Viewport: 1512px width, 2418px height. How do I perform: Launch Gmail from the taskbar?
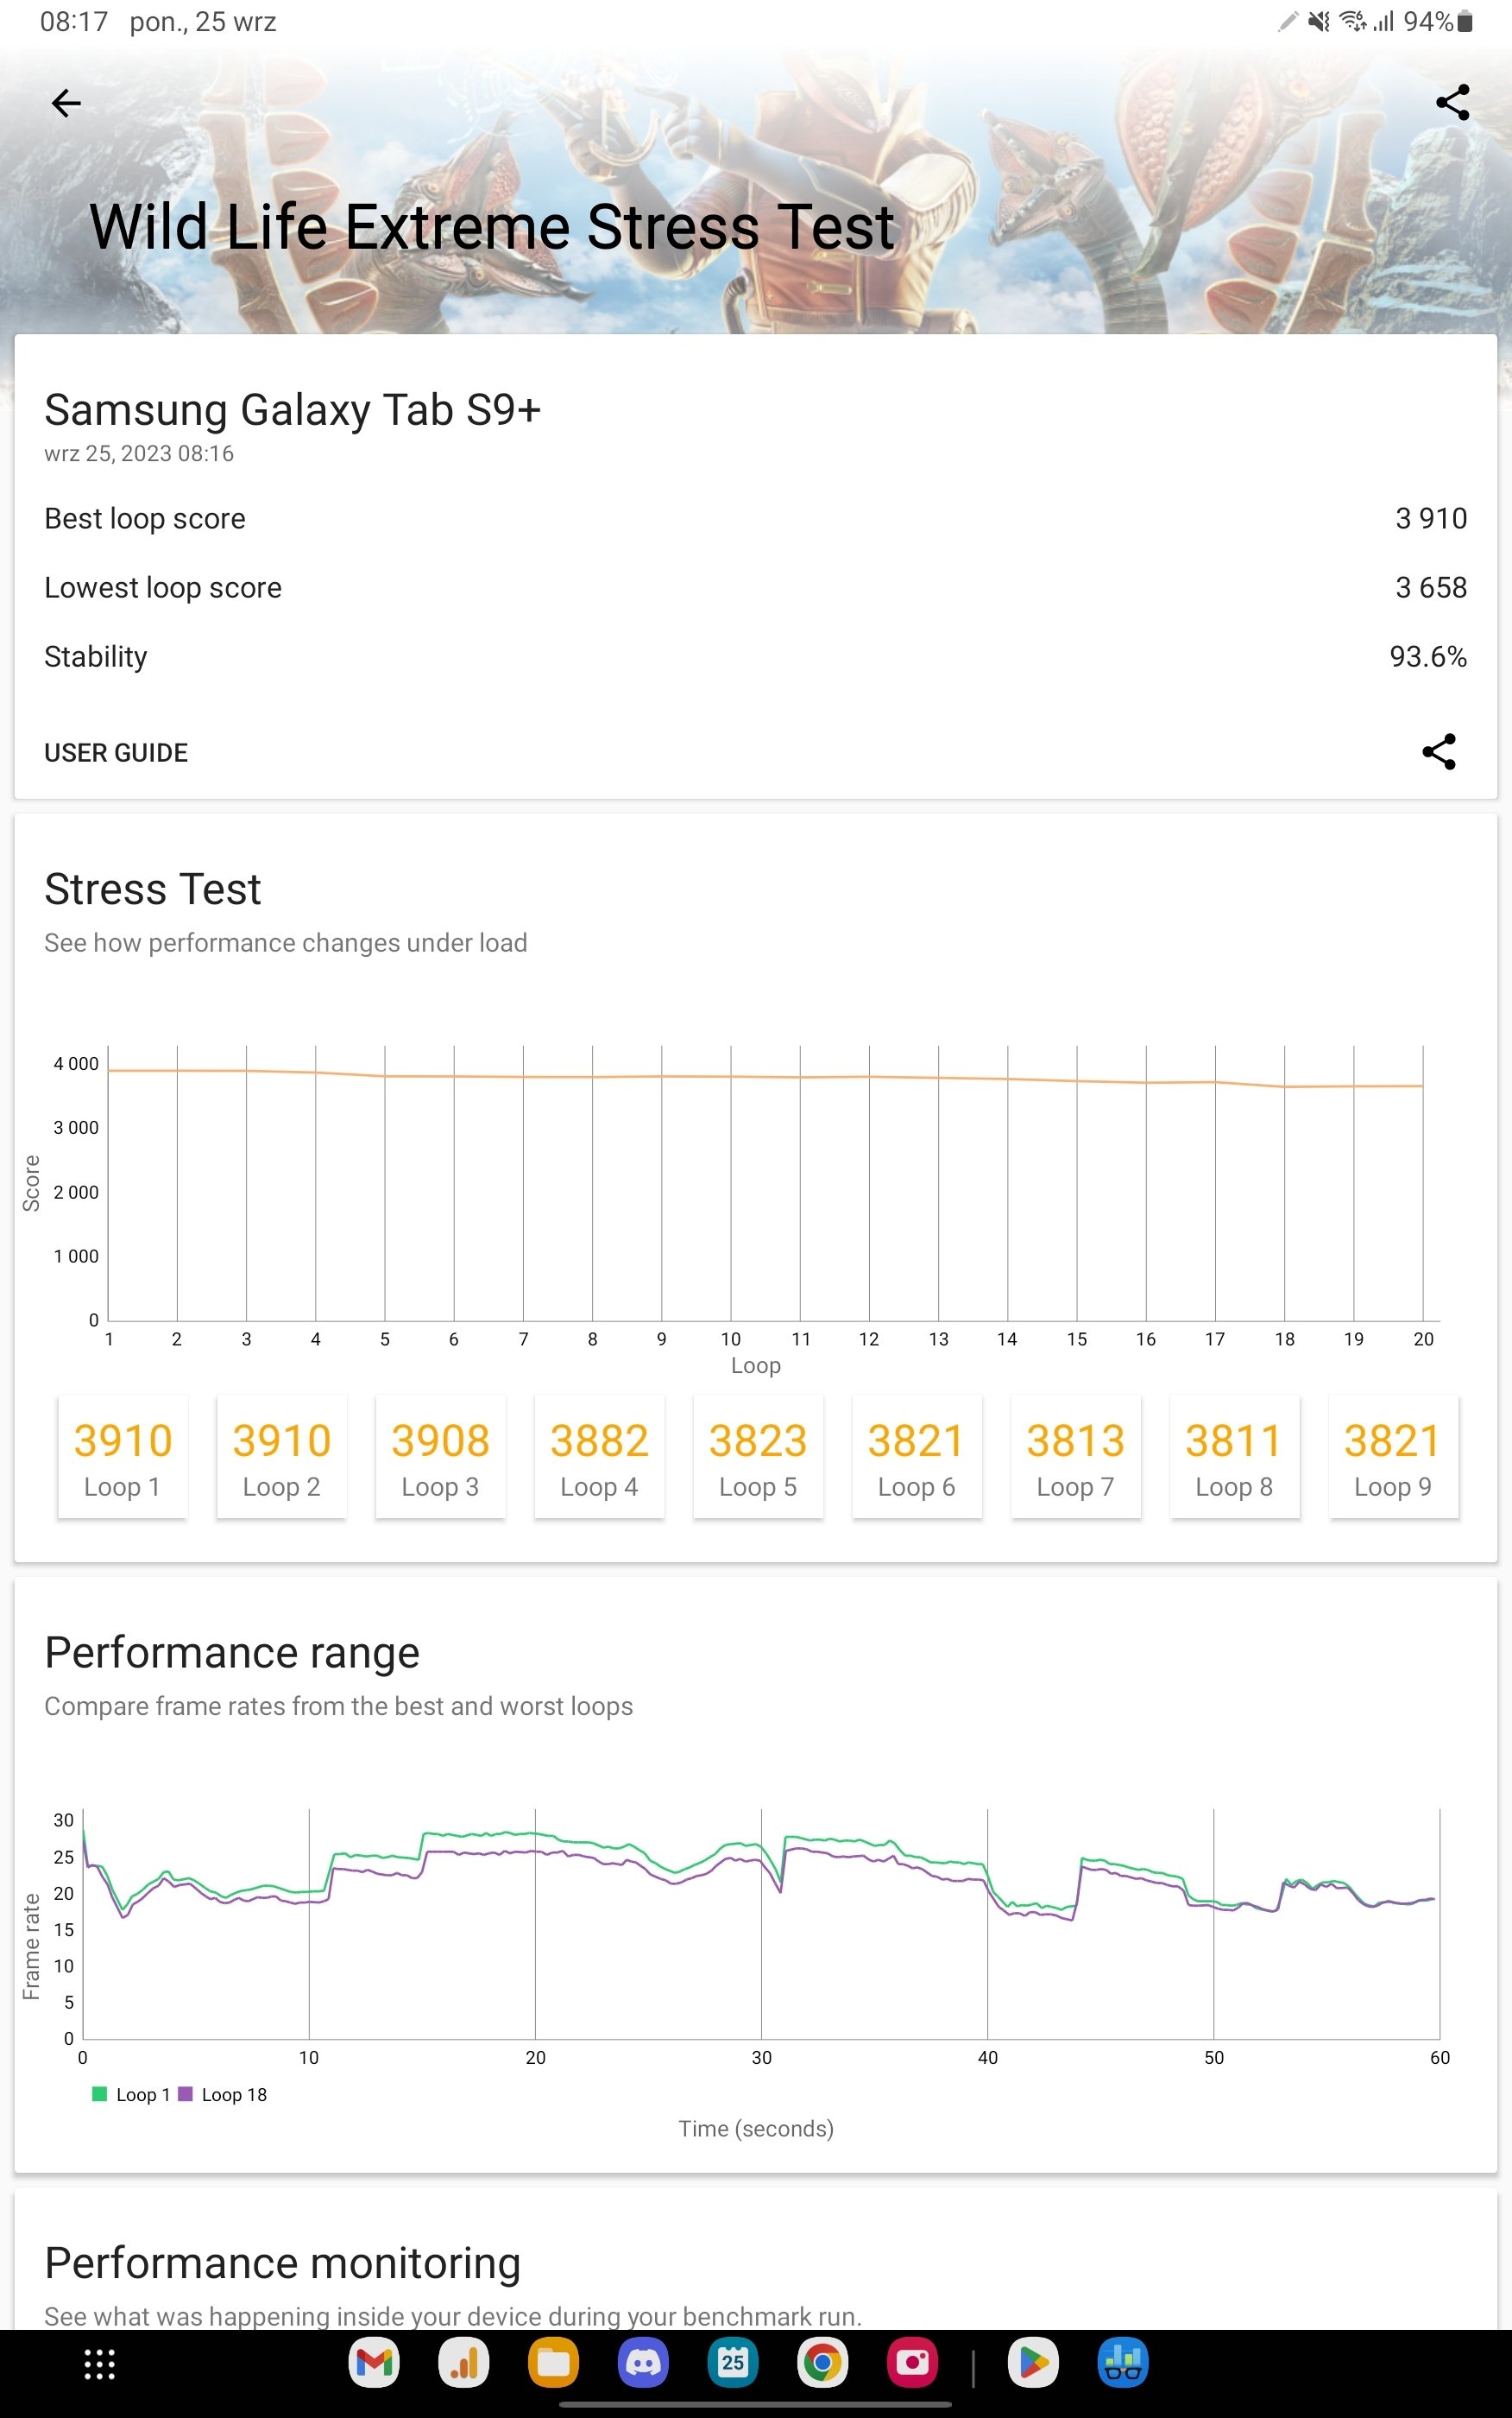pyautogui.click(x=374, y=2363)
